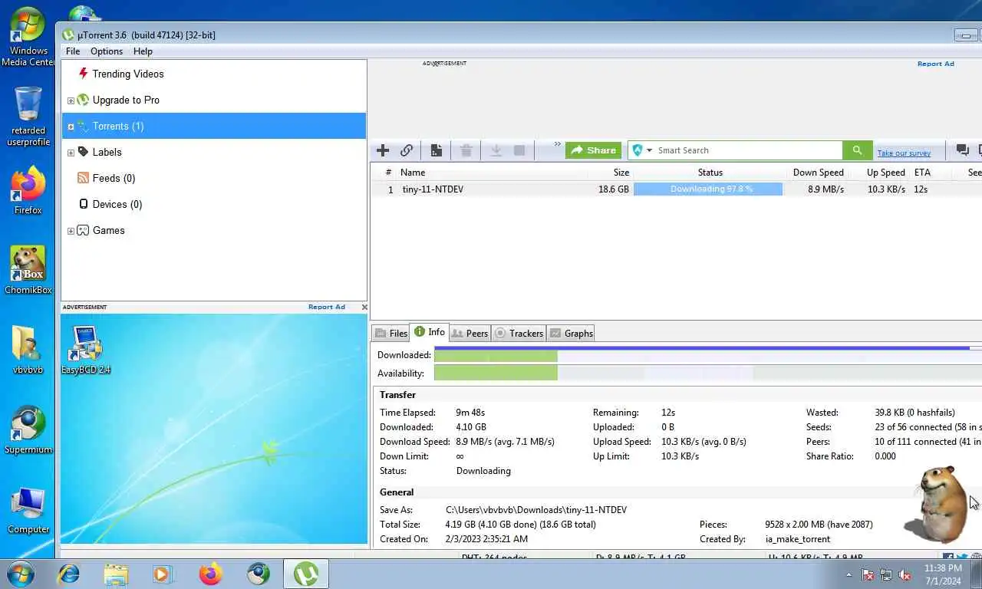Click the Save As path text
Viewport: 982px width, 589px height.
click(536, 510)
